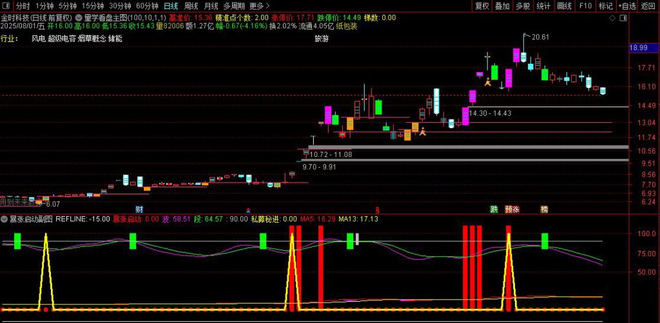Switch to the 日线 period tab
The width and height of the screenshot is (660, 323).
[x=170, y=6]
